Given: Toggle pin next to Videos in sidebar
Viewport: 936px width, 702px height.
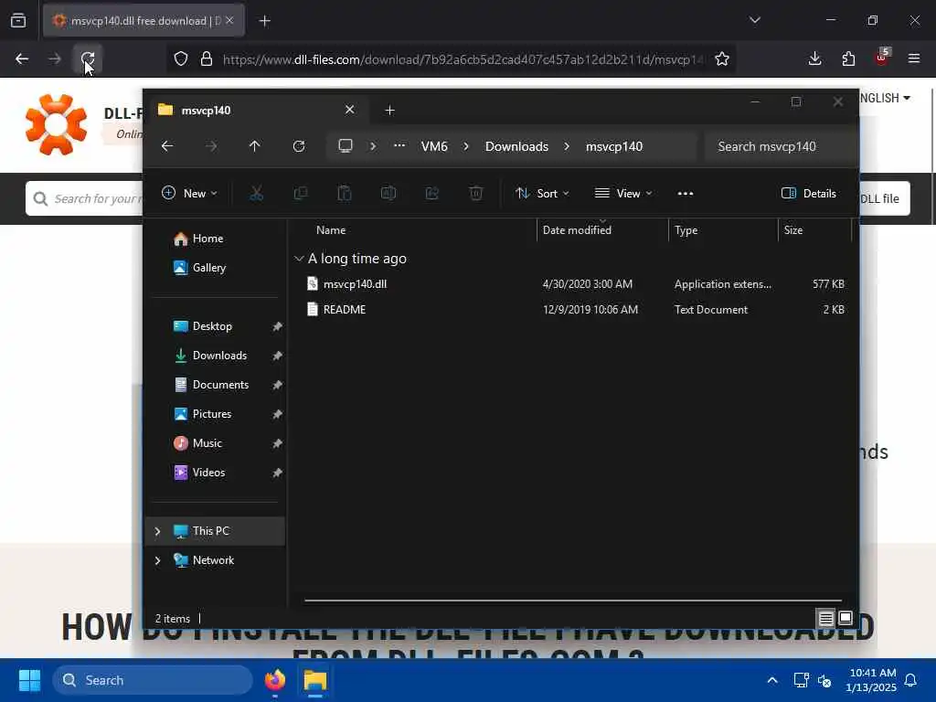Looking at the screenshot, I should pos(277,473).
